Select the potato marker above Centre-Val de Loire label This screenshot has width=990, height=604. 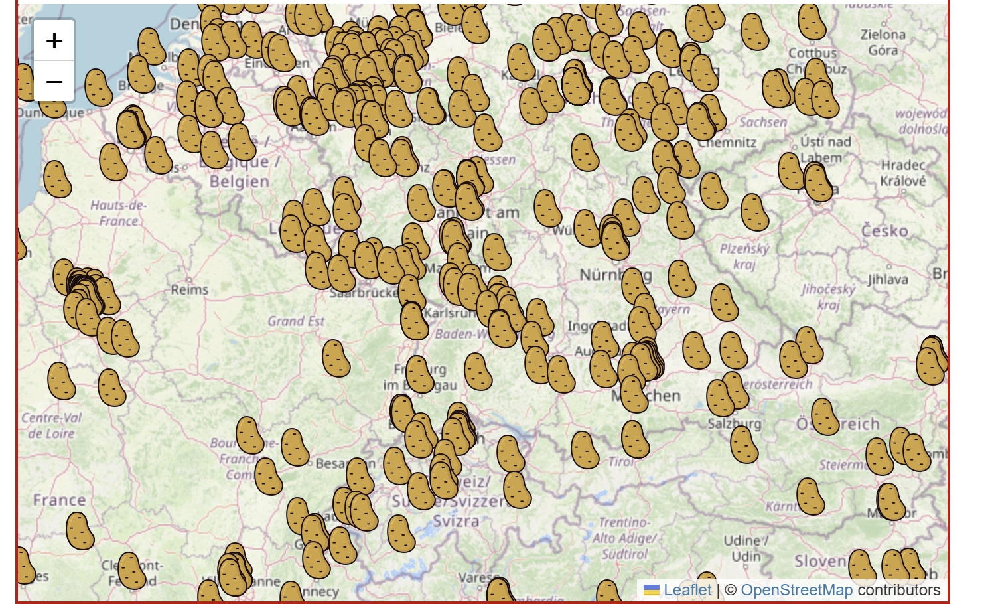(62, 381)
